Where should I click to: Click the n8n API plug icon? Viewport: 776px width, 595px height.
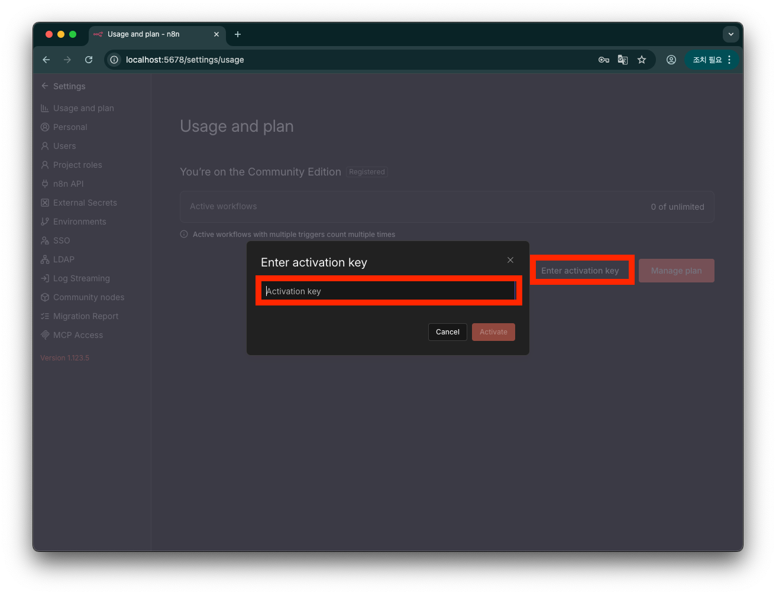[x=45, y=184]
